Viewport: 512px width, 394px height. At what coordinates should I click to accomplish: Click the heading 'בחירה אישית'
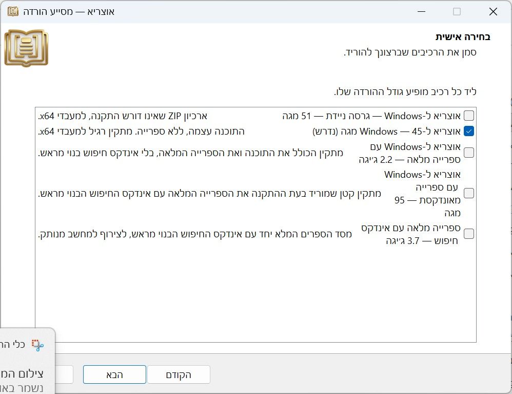coord(463,36)
